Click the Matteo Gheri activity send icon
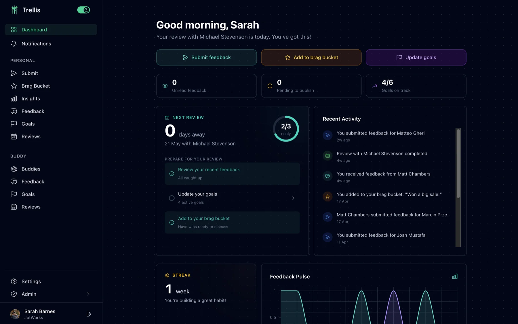The image size is (518, 324). (x=327, y=135)
